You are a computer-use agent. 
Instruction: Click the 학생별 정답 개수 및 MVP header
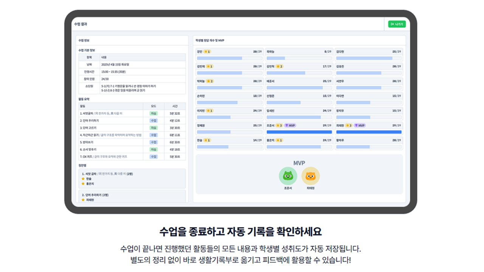210,40
